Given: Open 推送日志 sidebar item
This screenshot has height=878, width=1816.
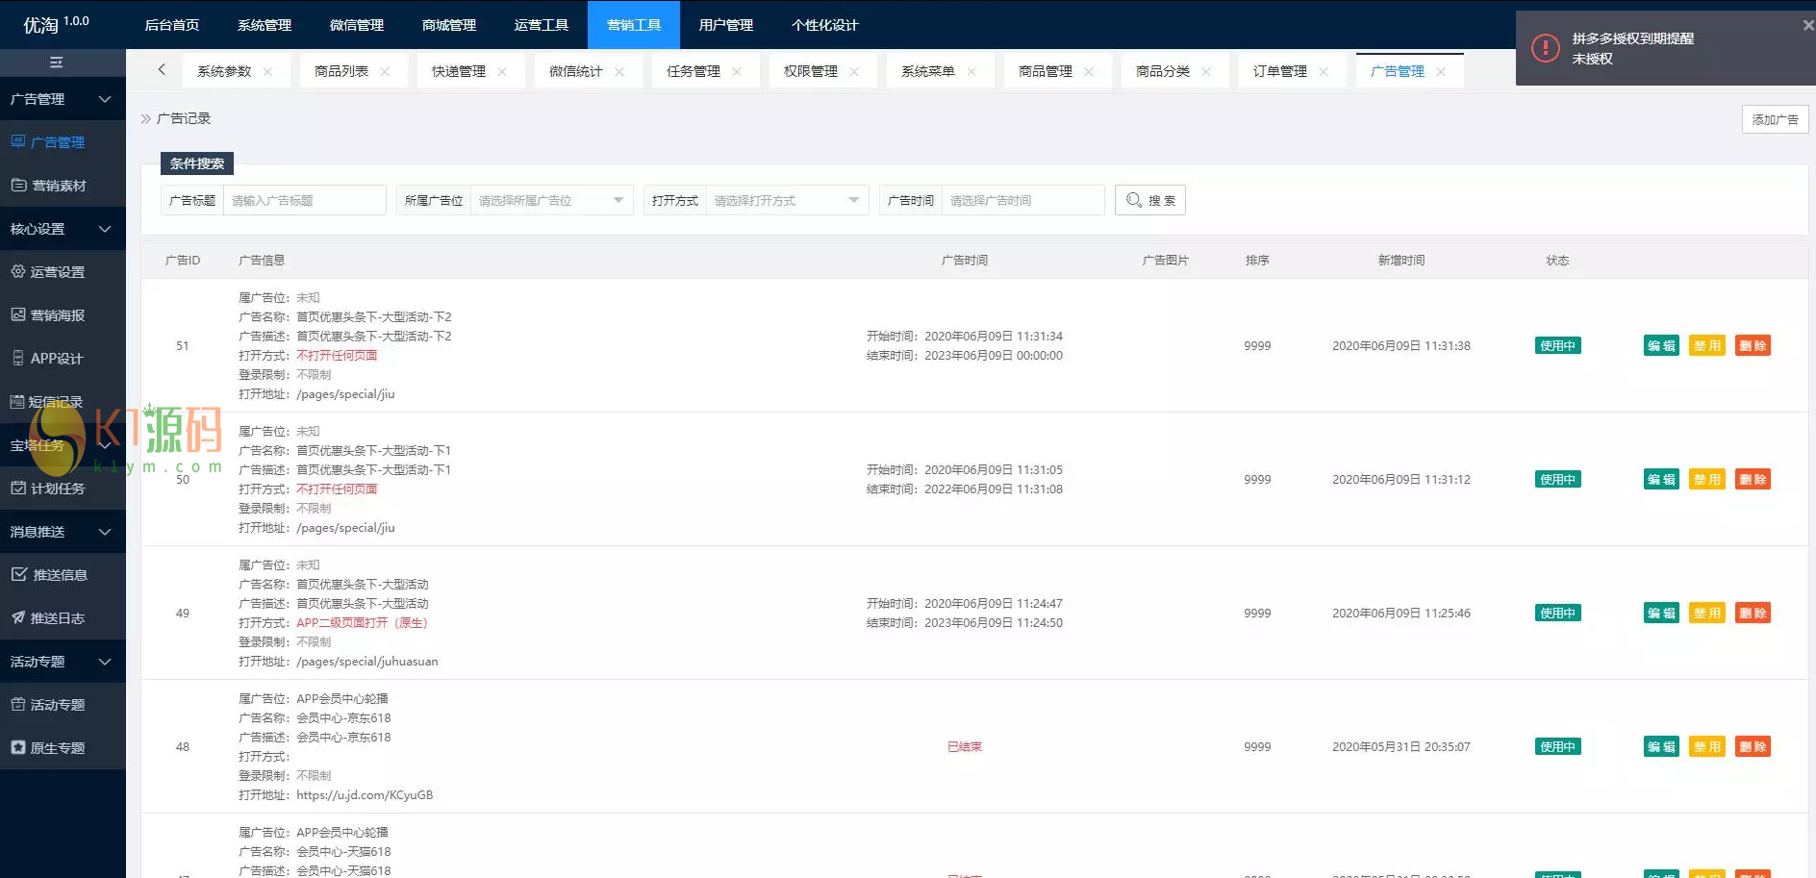Looking at the screenshot, I should point(58,618).
